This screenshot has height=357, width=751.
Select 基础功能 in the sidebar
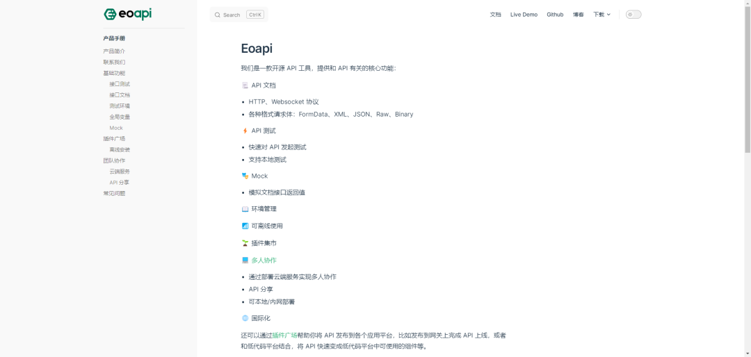coord(115,73)
